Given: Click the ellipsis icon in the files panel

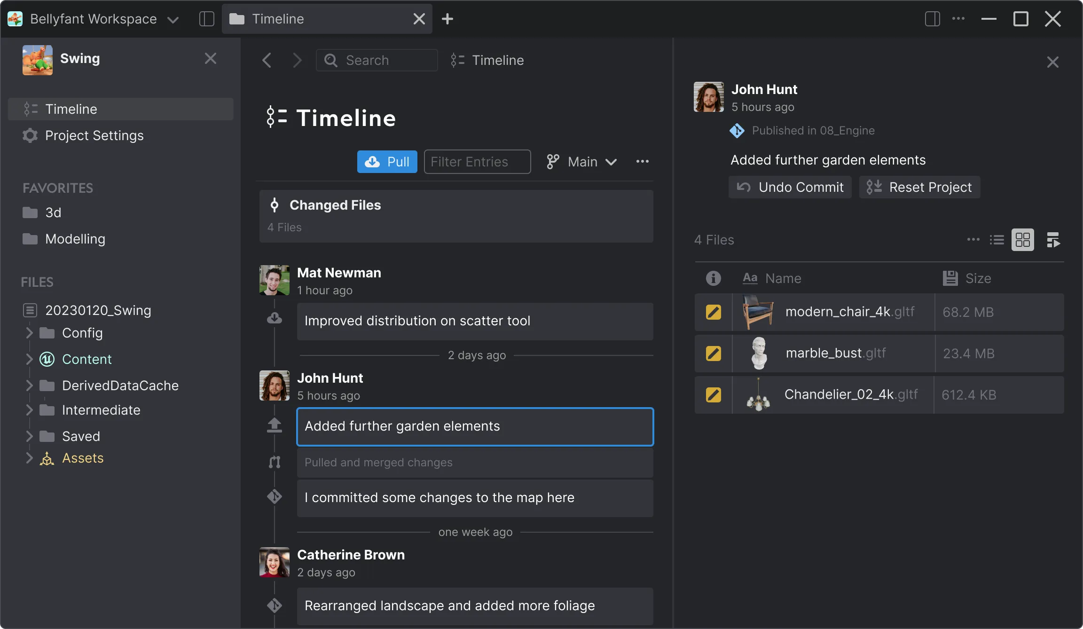Looking at the screenshot, I should (x=973, y=240).
